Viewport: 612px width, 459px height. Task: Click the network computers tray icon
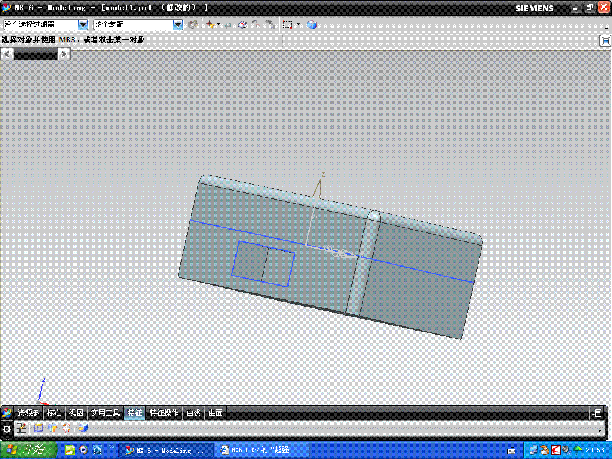(x=533, y=451)
